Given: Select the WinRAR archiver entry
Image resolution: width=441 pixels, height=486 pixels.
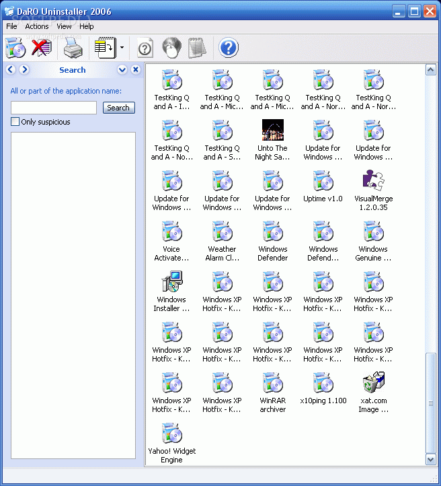Looking at the screenshot, I should 272,393.
